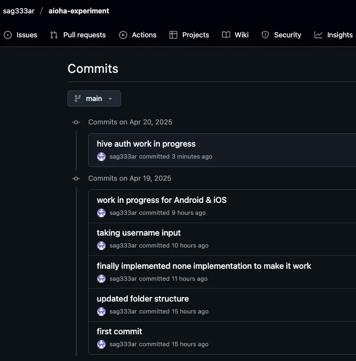Click the Pull requests branch icon

(54, 35)
